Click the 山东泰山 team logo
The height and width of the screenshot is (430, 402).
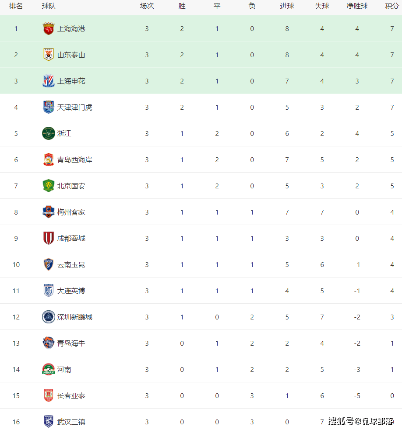49,55
